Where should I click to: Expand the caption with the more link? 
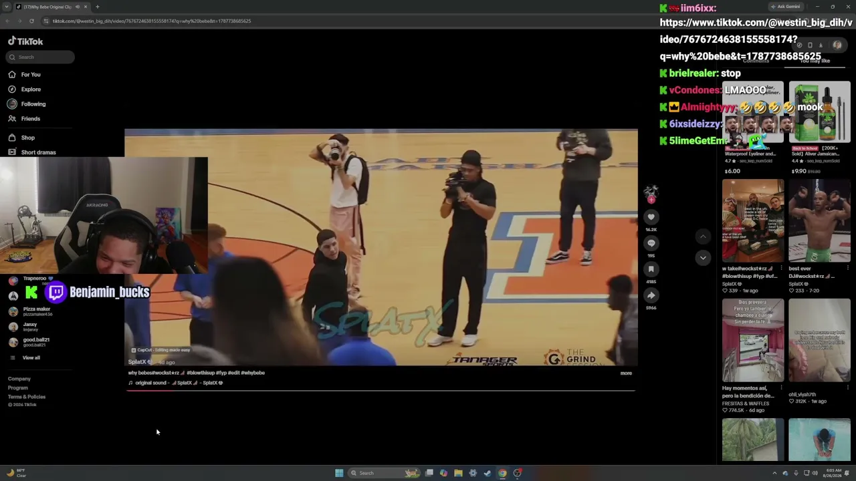tap(626, 373)
